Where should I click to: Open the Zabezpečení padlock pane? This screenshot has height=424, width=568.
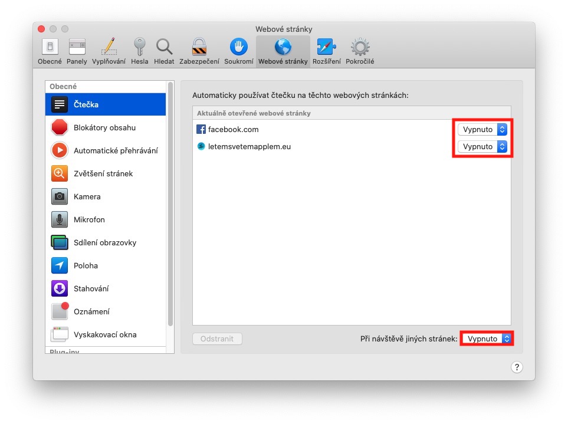tap(199, 51)
